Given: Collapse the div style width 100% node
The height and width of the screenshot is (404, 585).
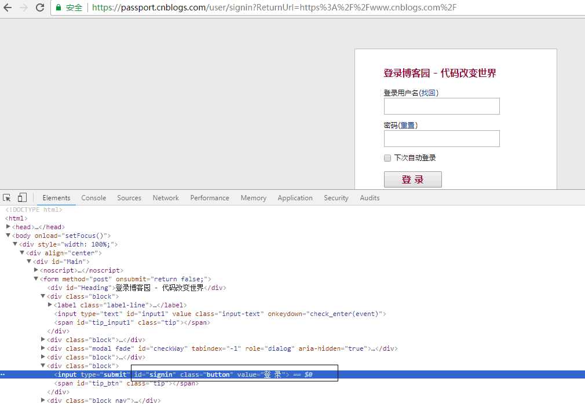Looking at the screenshot, I should point(15,244).
